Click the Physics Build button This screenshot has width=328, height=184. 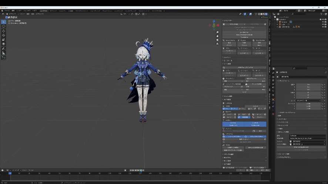[x=244, y=43]
